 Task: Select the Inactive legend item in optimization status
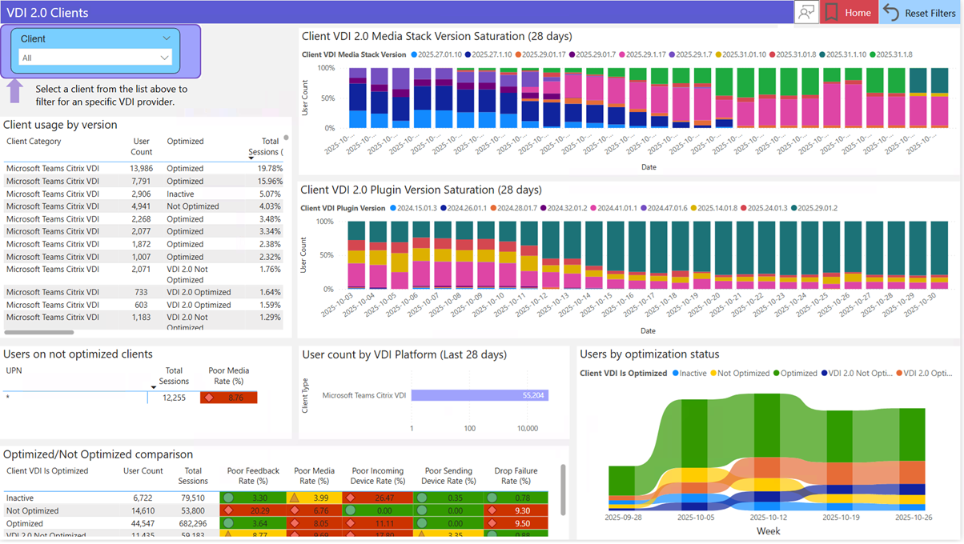[x=690, y=374]
